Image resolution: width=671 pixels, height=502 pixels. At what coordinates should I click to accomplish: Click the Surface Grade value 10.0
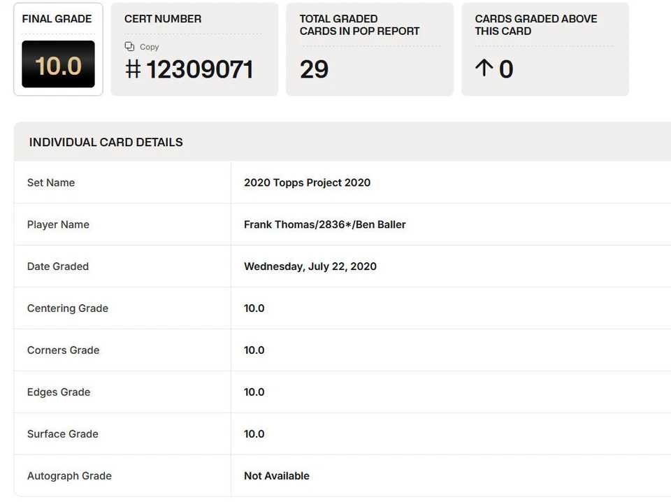tap(254, 434)
